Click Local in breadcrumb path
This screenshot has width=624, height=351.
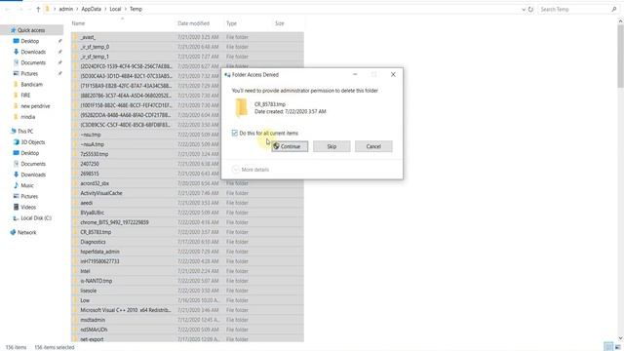click(x=115, y=9)
